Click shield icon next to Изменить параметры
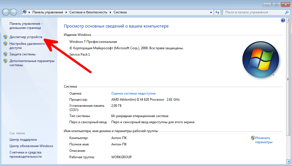 coord(253,138)
